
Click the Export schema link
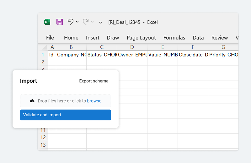(x=94, y=81)
